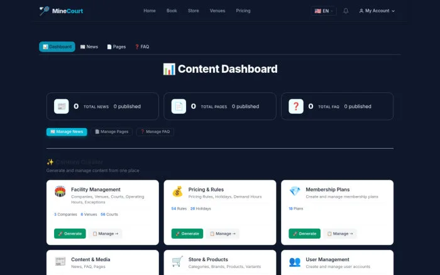Click the '3 Companies' stat

click(65, 215)
